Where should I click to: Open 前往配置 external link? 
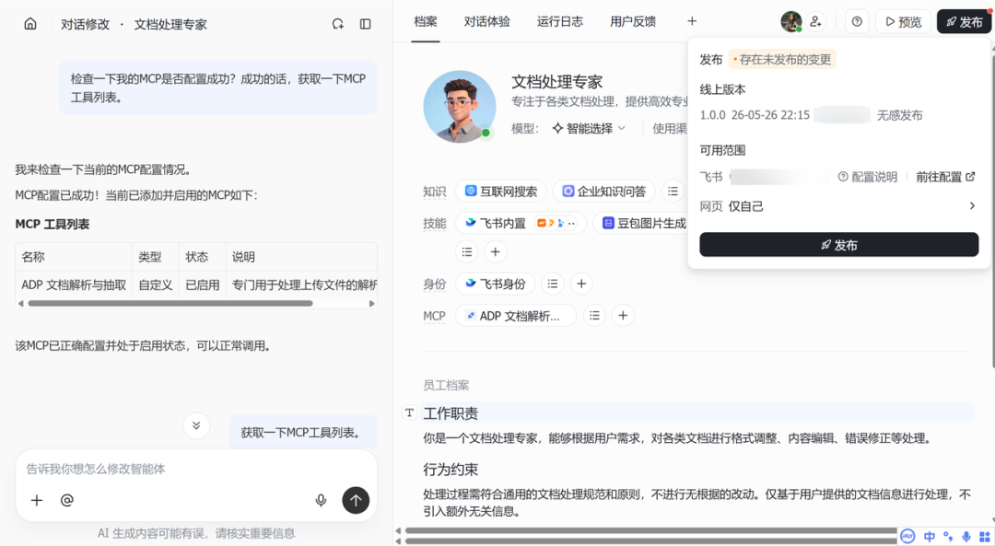tap(945, 177)
